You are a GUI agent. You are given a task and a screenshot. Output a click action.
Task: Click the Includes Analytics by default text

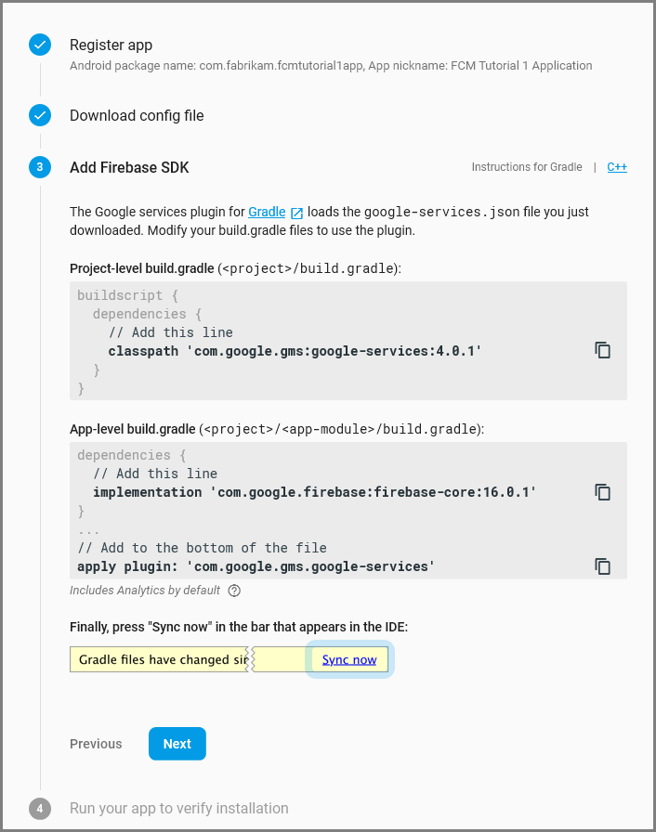144,590
